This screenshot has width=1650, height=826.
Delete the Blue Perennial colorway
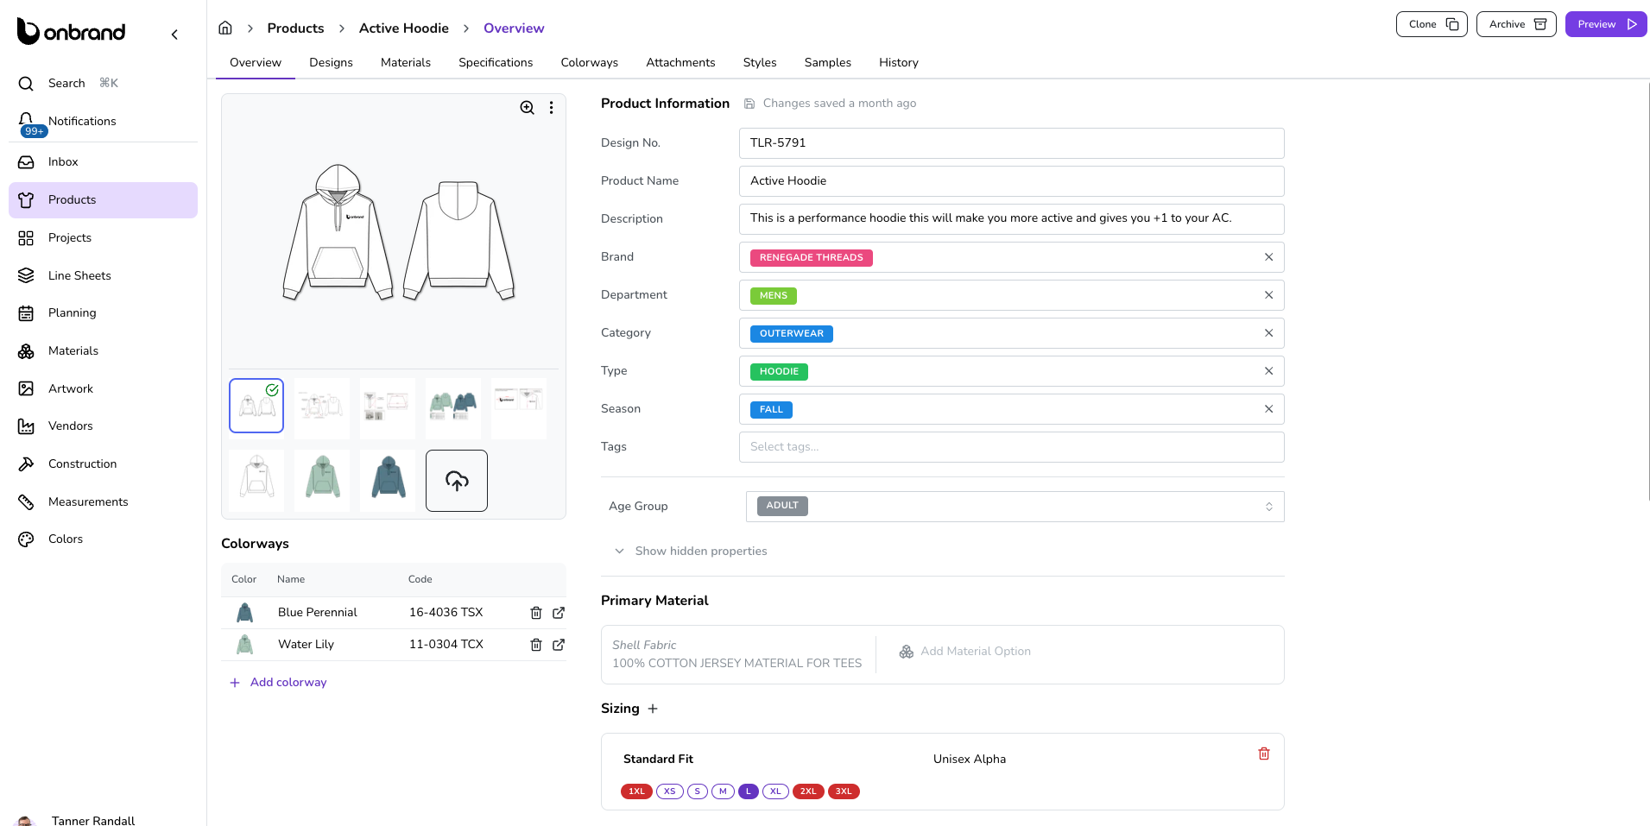tap(535, 613)
